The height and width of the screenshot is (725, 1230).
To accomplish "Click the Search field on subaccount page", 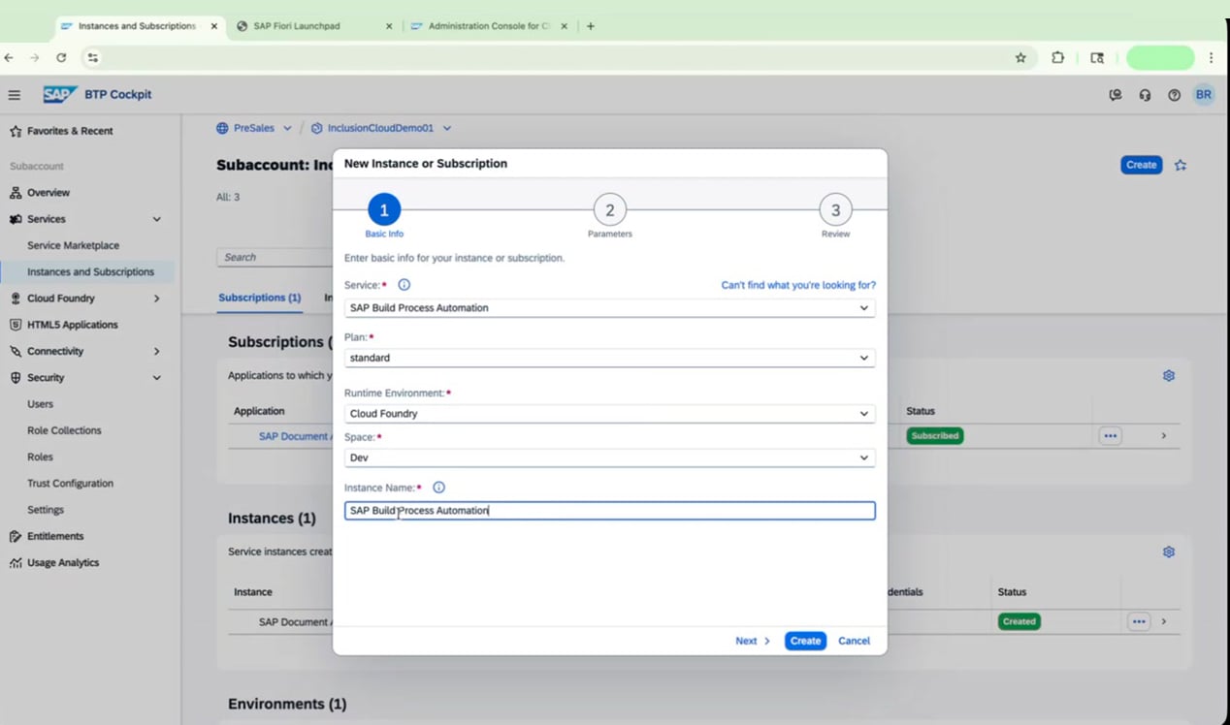I will [x=275, y=257].
